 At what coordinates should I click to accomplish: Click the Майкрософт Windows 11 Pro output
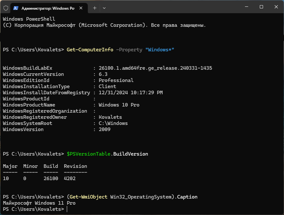pos(39,203)
